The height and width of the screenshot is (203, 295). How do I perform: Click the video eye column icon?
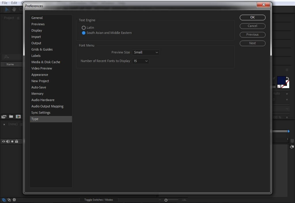pyautogui.click(x=3, y=142)
